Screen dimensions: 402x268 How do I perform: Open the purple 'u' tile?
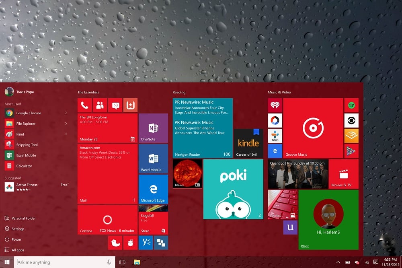(x=290, y=227)
